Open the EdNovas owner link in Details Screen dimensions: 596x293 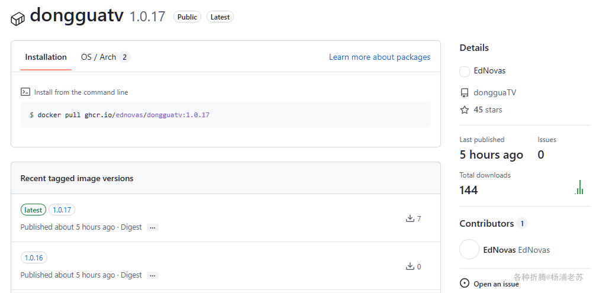coord(489,70)
